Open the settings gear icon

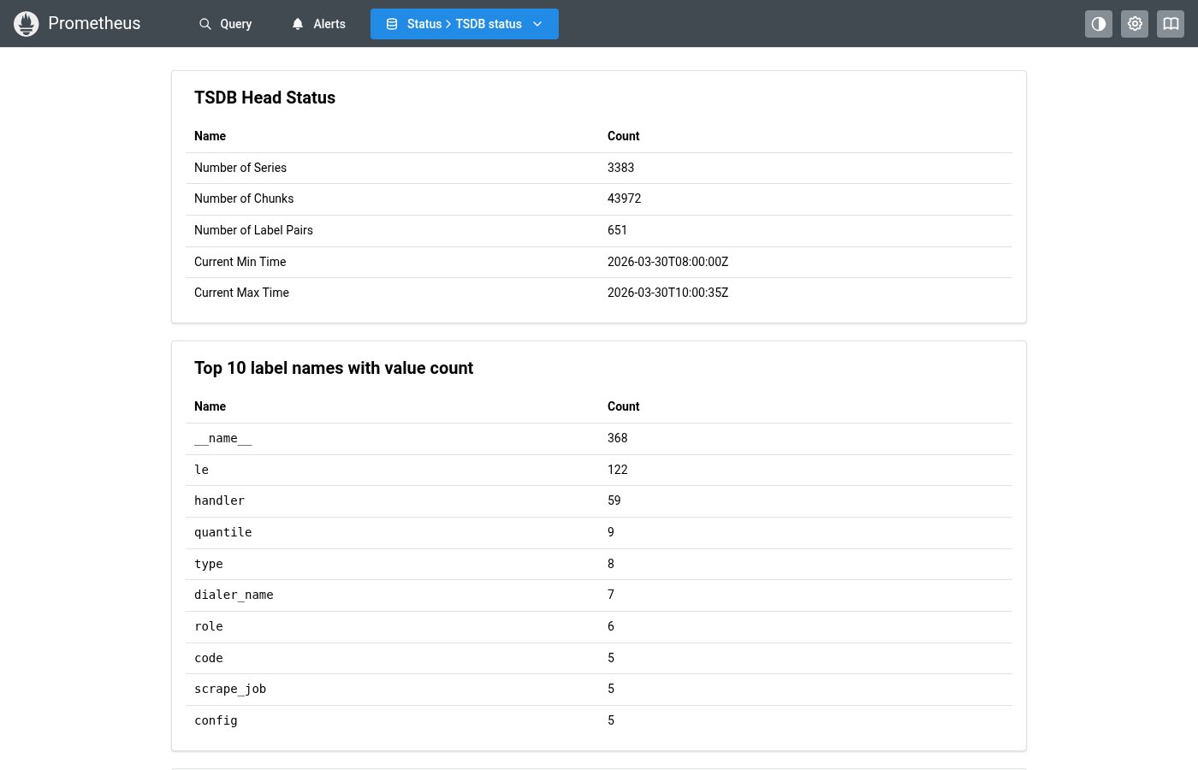pyautogui.click(x=1135, y=24)
